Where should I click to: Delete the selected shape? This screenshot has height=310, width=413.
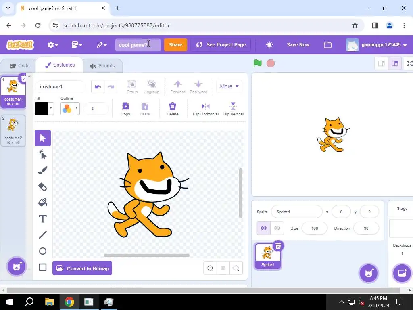coord(173,109)
